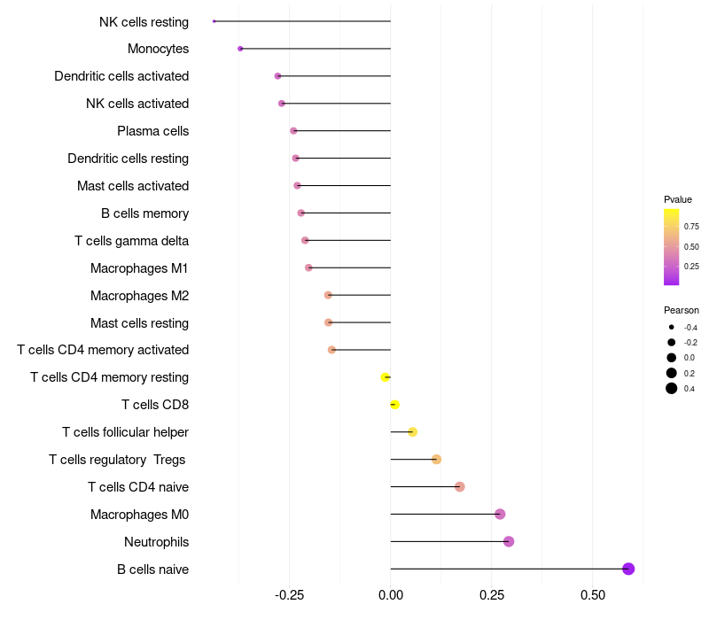Click the Dendritic cells activated label
Viewport: 709px width, 620px height.
(x=121, y=76)
